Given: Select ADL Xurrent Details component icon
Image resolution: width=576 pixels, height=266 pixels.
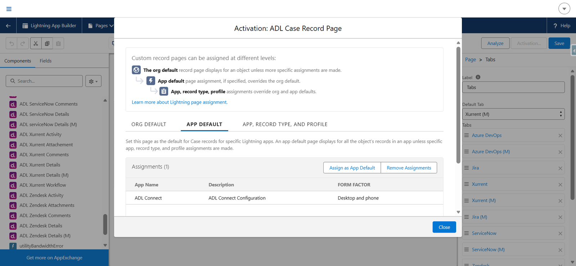Looking at the screenshot, I should tap(13, 165).
